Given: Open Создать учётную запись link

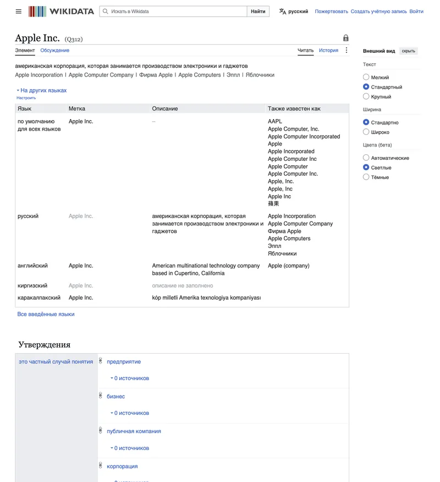Looking at the screenshot, I should tap(378, 12).
